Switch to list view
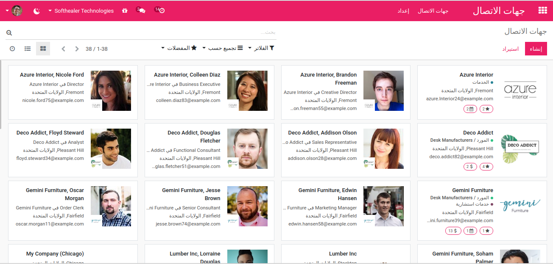 point(28,49)
